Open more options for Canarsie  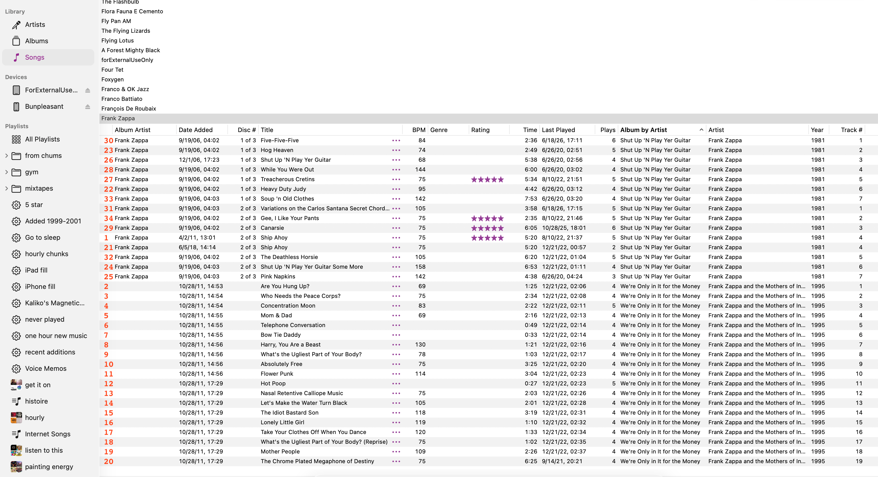click(x=396, y=228)
